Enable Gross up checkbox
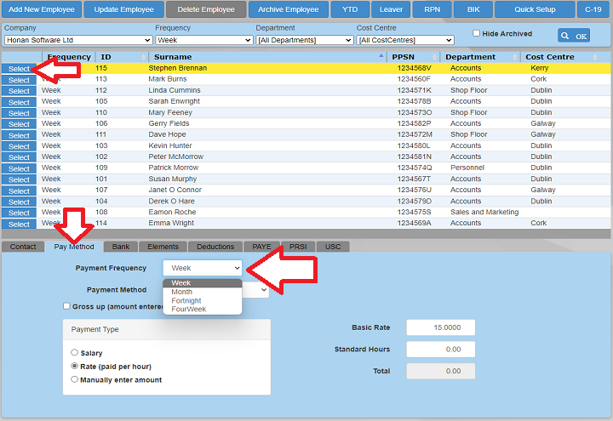This screenshot has width=613, height=421. (66, 306)
